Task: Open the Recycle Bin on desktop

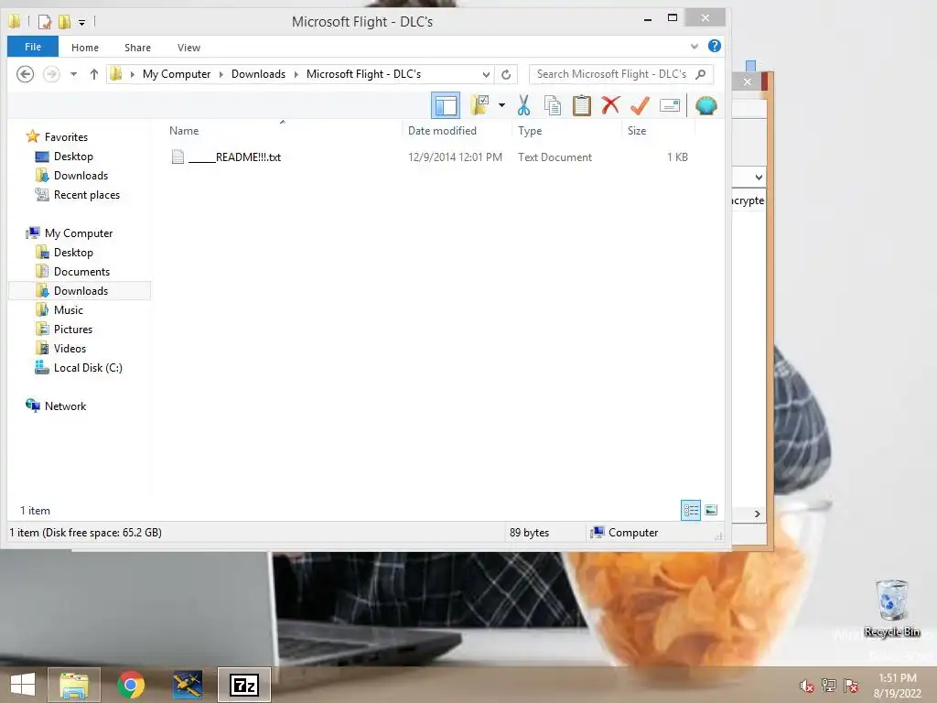Action: [x=891, y=609]
